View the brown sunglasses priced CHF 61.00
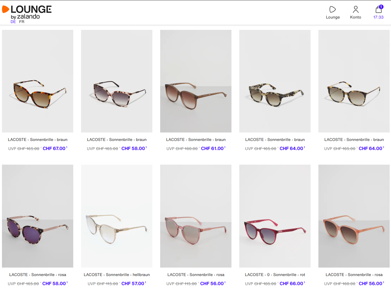Screen dimensions: 391x289 [x=196, y=81]
